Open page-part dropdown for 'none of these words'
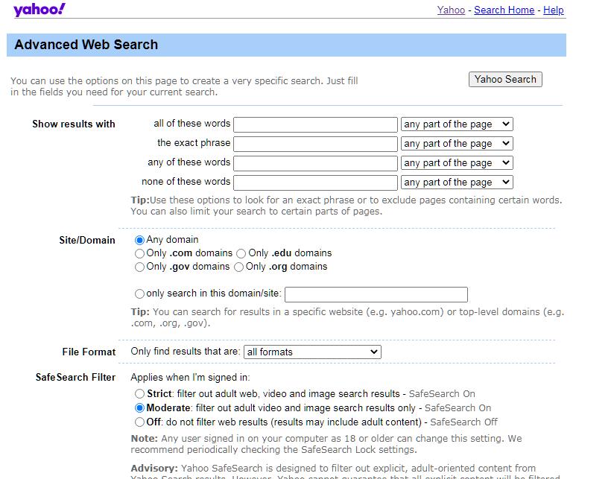The image size is (614, 479). pyautogui.click(x=457, y=183)
